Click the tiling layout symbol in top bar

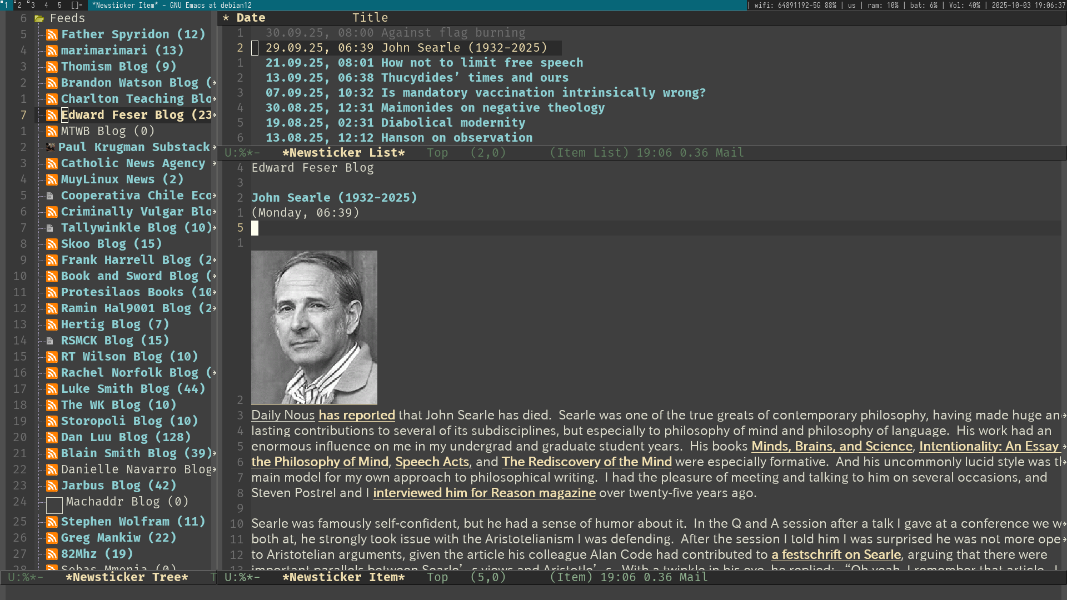pyautogui.click(x=77, y=5)
